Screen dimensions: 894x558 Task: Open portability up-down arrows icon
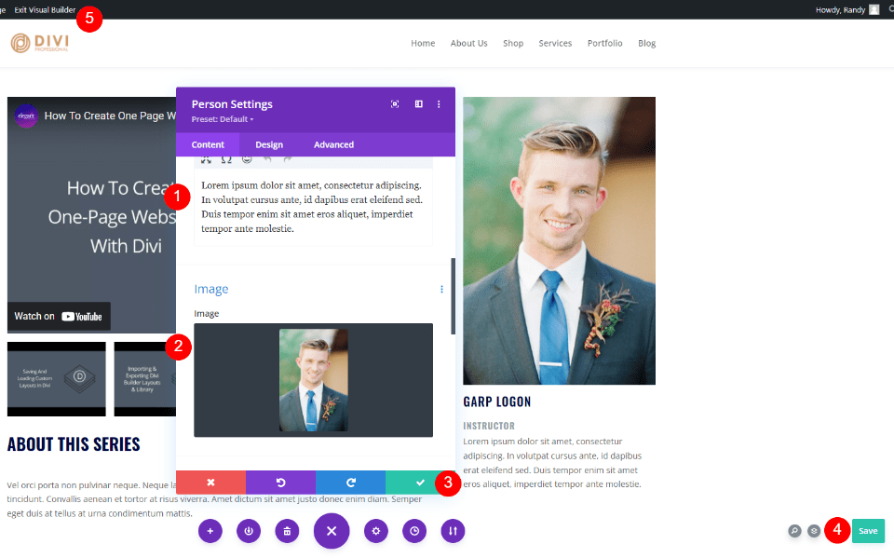pyautogui.click(x=453, y=531)
